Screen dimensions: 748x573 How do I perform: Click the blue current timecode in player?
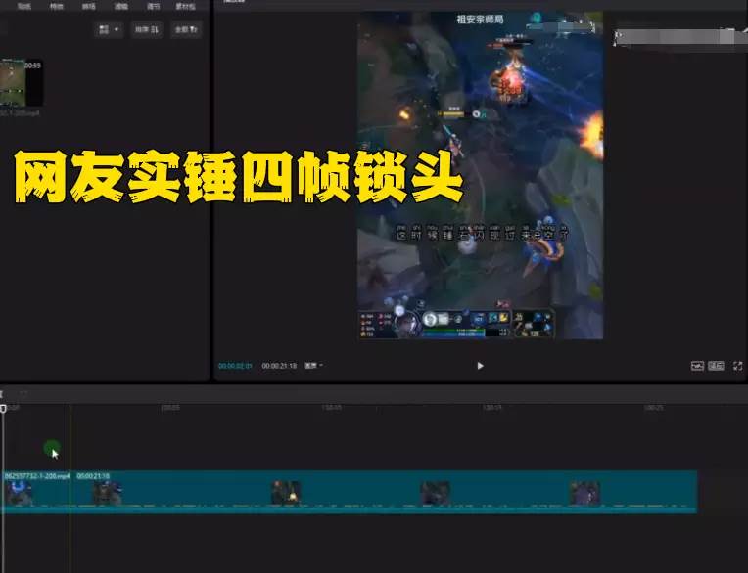(x=235, y=366)
